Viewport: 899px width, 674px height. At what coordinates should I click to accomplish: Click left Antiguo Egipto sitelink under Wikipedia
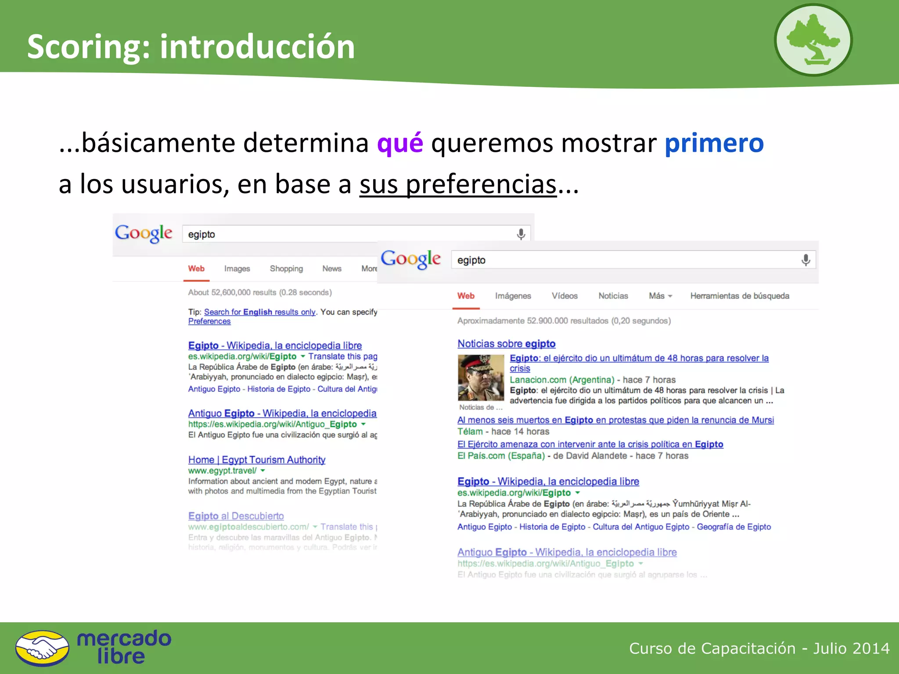click(x=214, y=389)
